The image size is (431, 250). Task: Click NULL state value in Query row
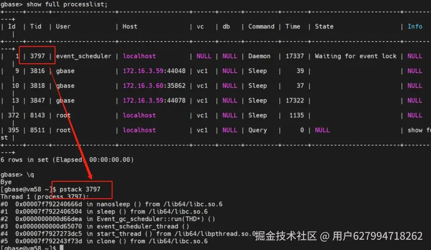(x=322, y=130)
